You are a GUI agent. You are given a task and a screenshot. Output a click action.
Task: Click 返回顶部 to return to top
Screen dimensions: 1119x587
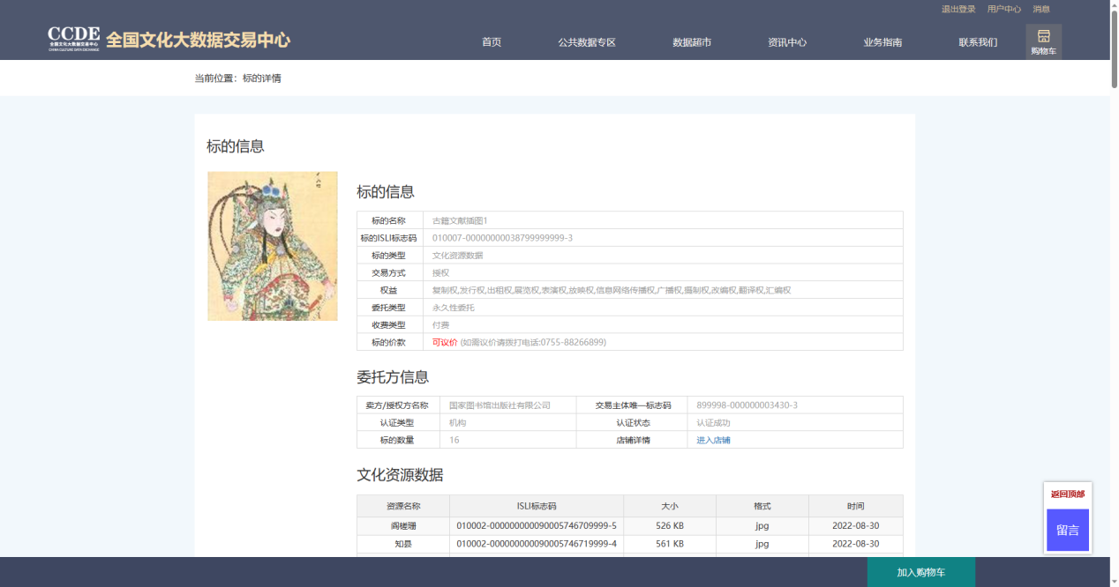tap(1068, 494)
